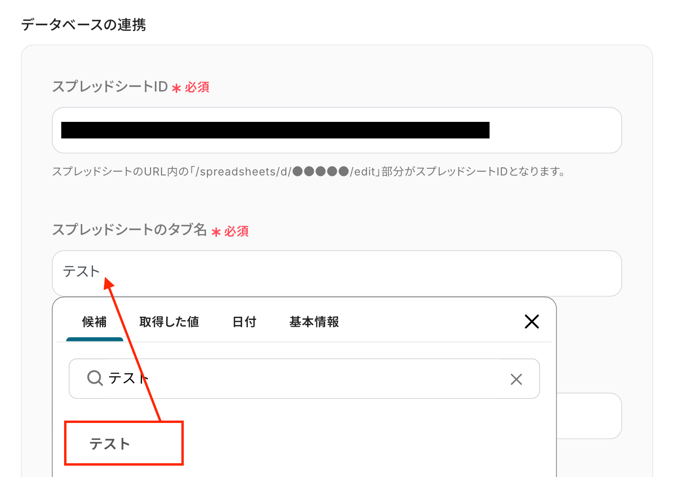Clear the search box text with X
This screenshot has height=477, width=679.
[x=516, y=379]
